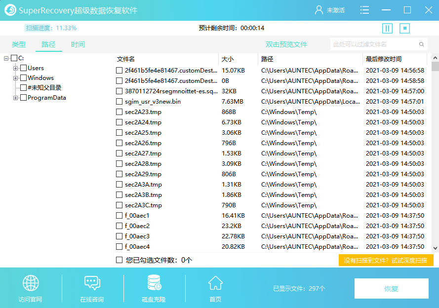Viewport: 439px width, 308px height.
Task: Click the file list scrollbar down arrow
Action: [435, 248]
